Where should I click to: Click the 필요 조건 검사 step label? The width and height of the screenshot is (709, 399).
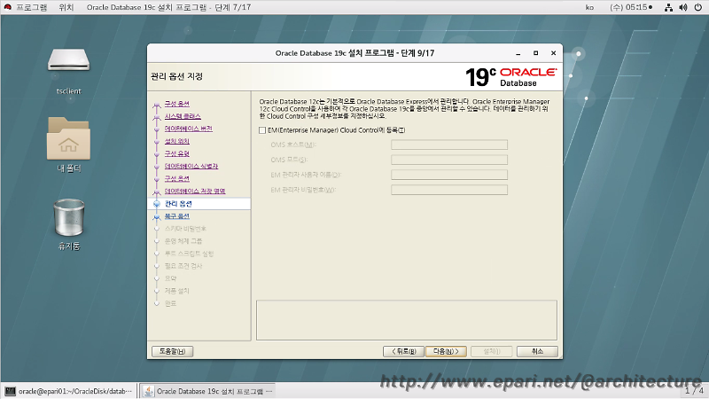pyautogui.click(x=183, y=266)
